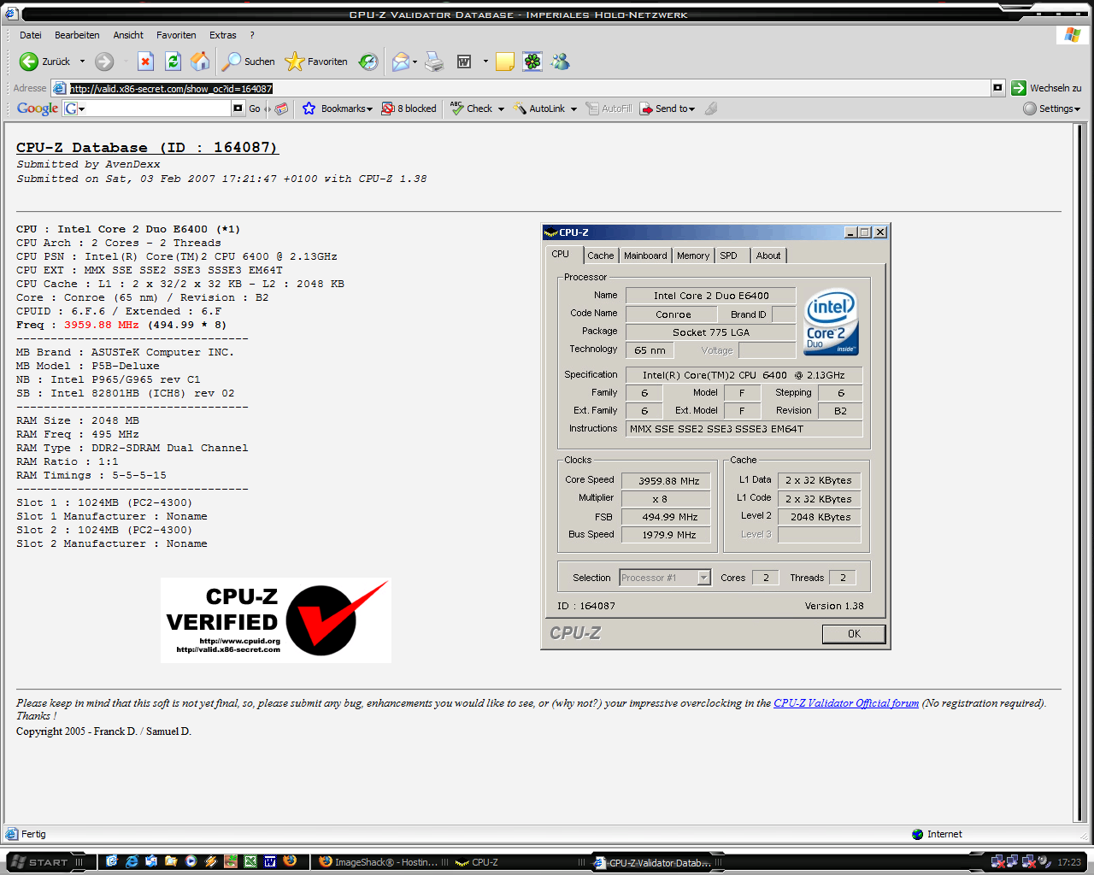
Task: Click the grey Forward arrow button
Action: click(104, 62)
